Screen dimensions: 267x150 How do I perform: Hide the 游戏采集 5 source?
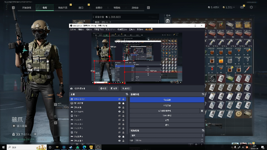(119, 141)
